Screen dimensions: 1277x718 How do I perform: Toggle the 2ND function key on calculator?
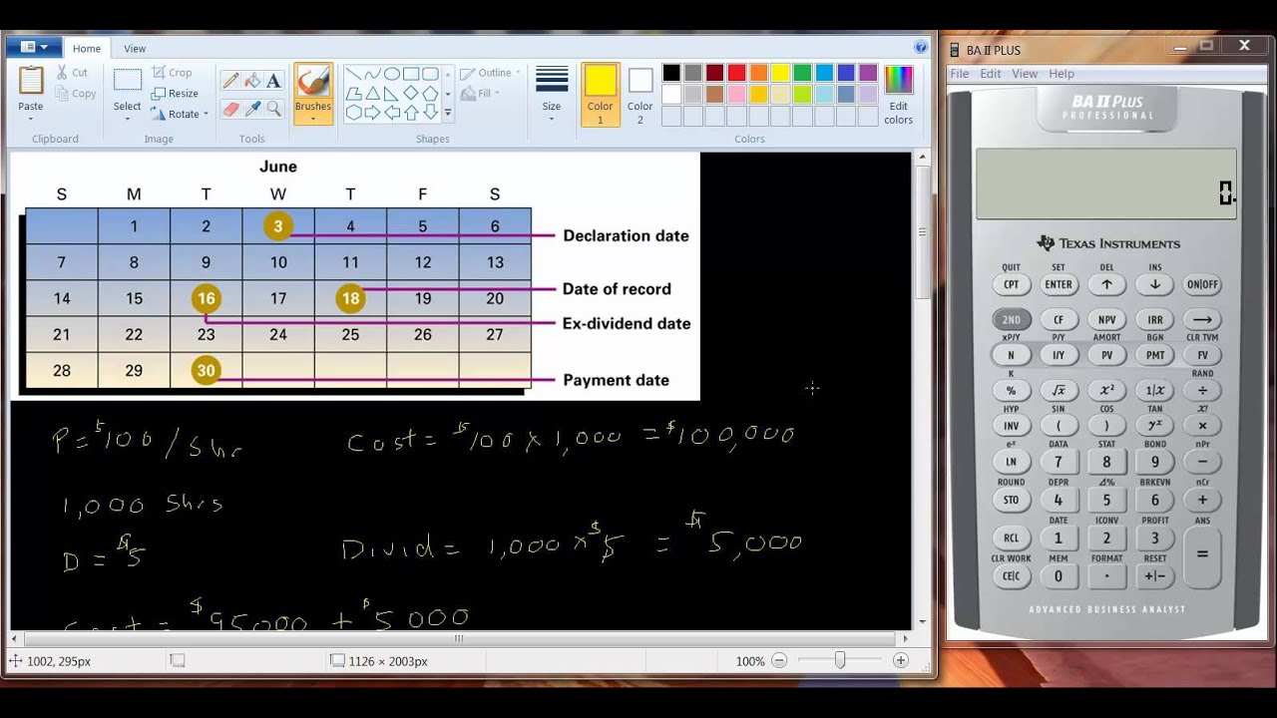1012,320
